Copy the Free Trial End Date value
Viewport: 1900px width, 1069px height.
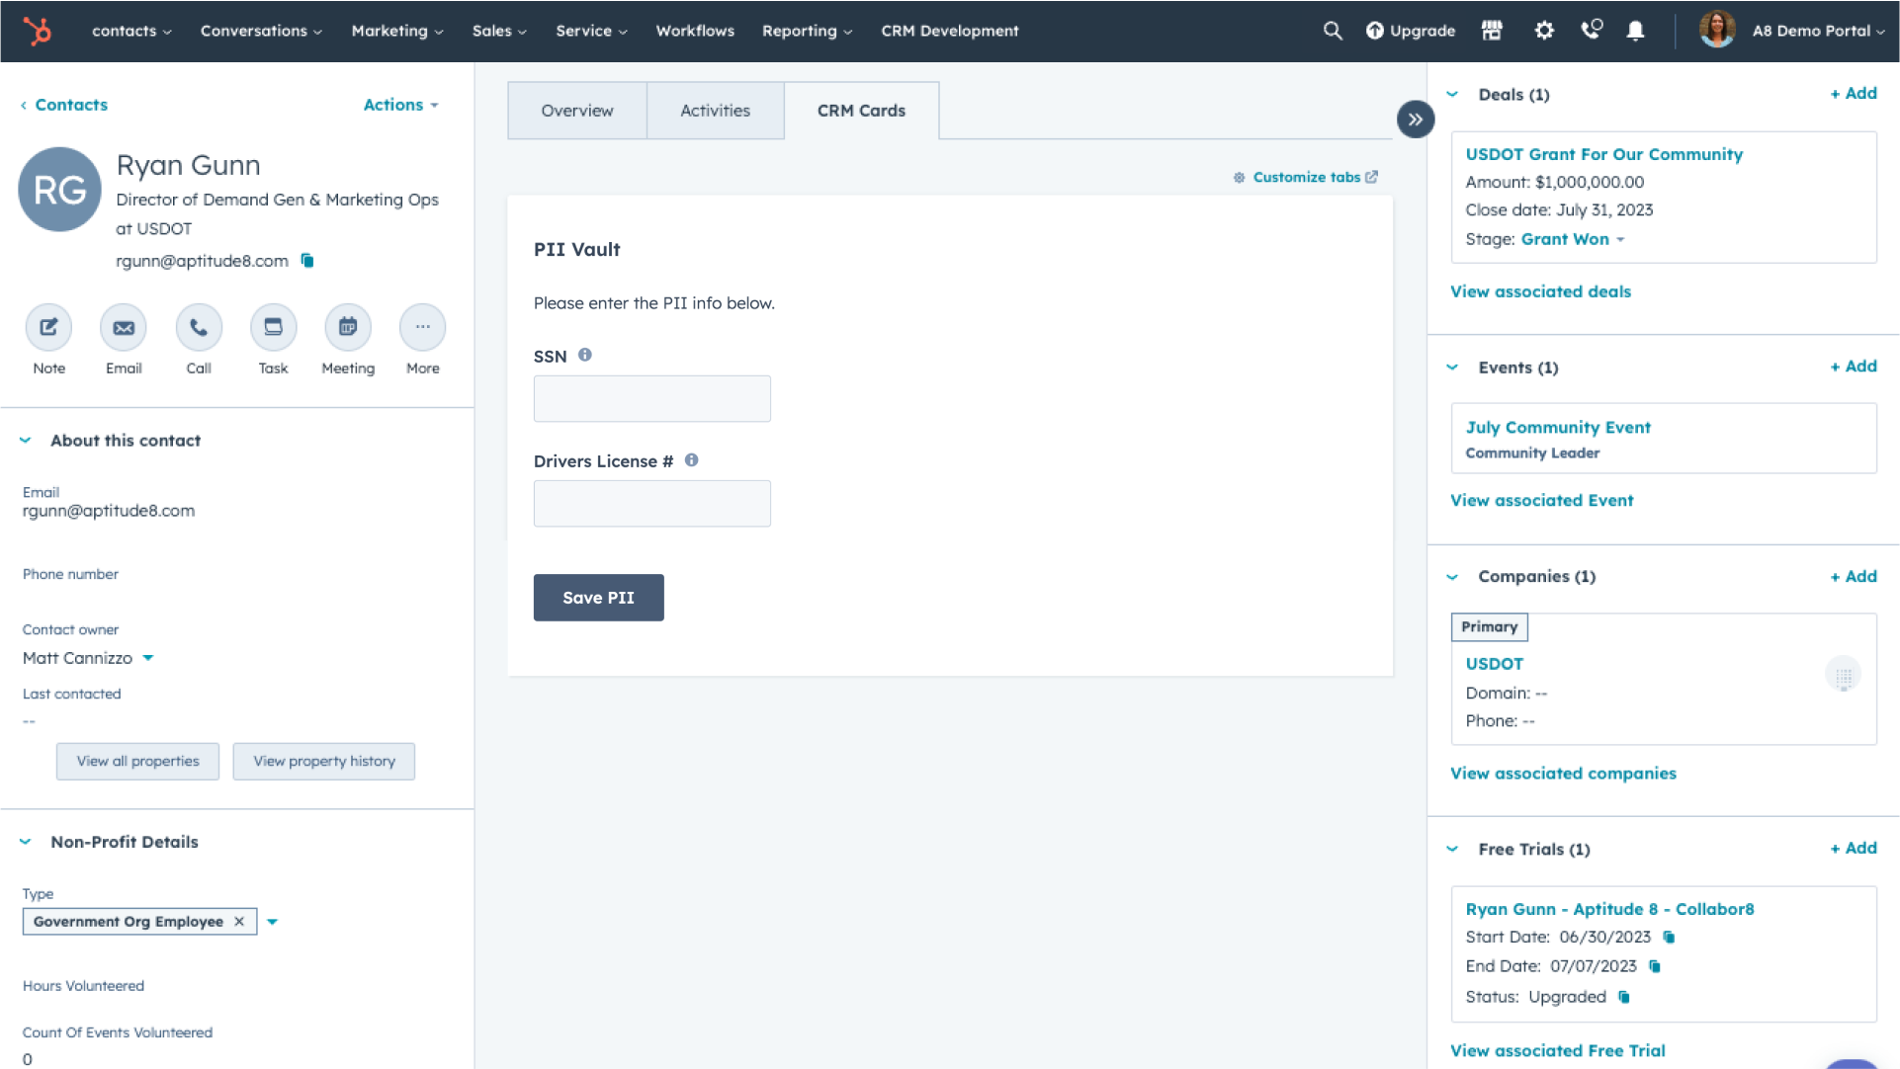pyautogui.click(x=1655, y=966)
